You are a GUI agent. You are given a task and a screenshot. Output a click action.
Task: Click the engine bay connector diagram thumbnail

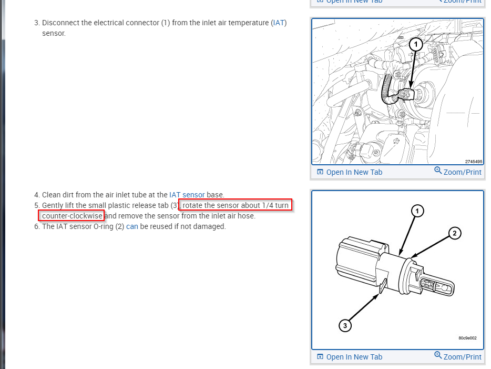[x=397, y=91]
